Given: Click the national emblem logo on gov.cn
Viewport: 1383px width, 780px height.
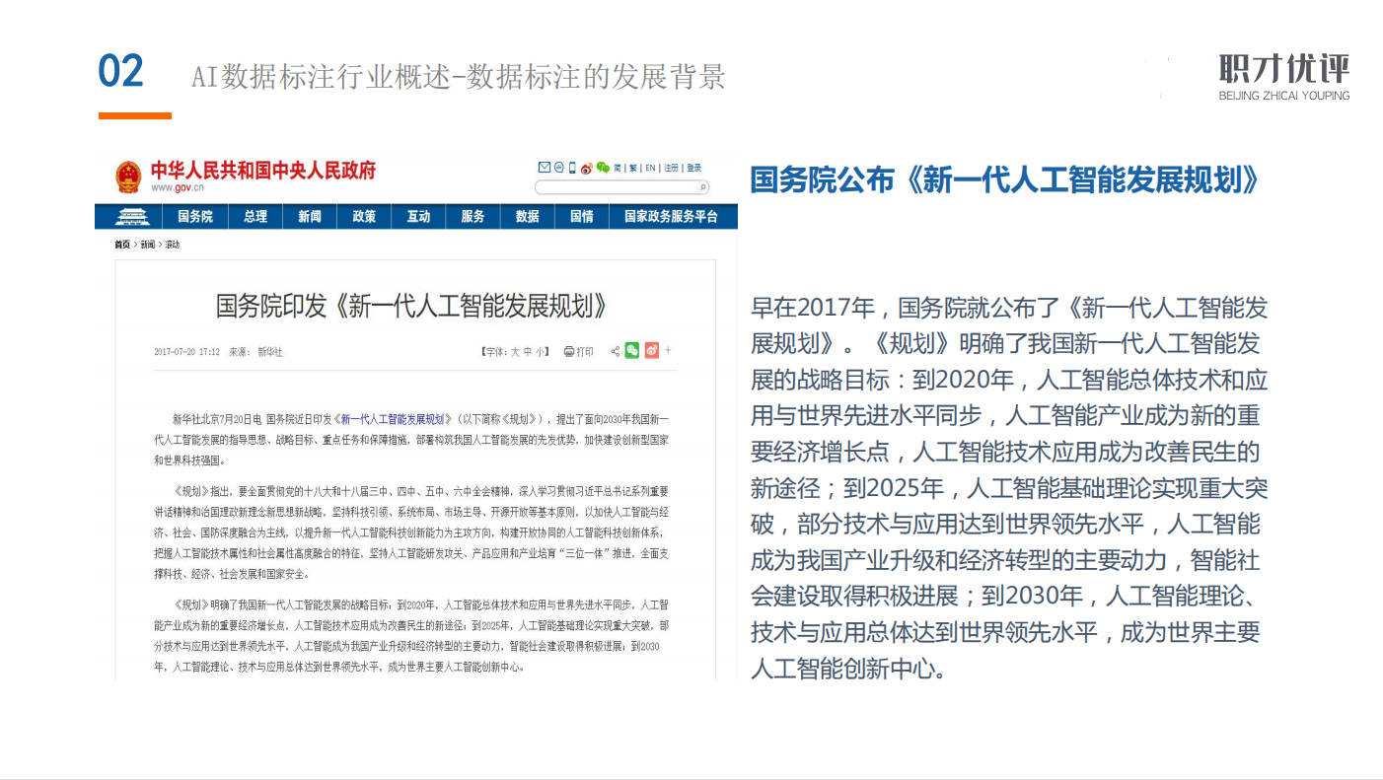Looking at the screenshot, I should coord(128,176).
